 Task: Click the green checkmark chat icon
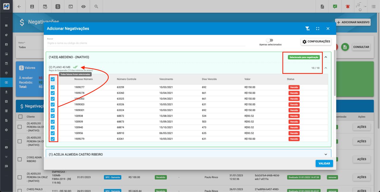[x=335, y=7]
